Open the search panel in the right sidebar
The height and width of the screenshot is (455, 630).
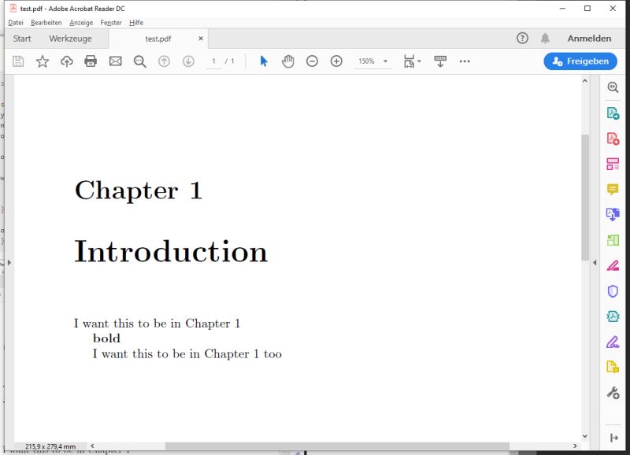coord(613,87)
